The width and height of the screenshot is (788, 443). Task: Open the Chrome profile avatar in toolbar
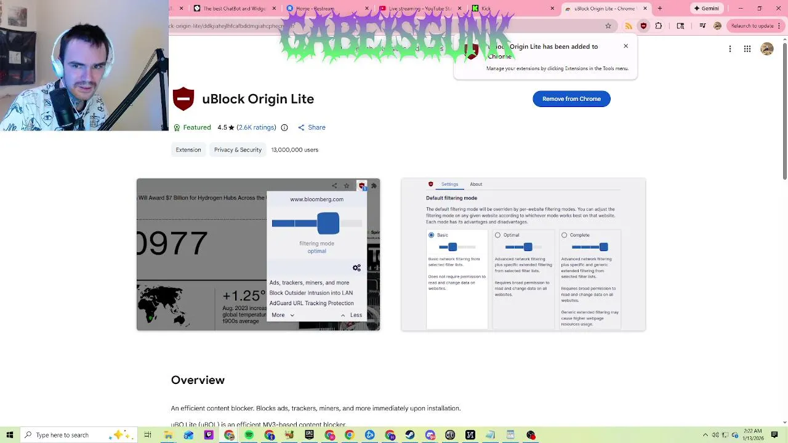coord(717,26)
